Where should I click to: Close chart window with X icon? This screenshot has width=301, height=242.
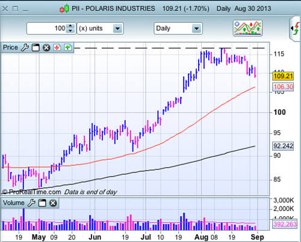[5, 9]
